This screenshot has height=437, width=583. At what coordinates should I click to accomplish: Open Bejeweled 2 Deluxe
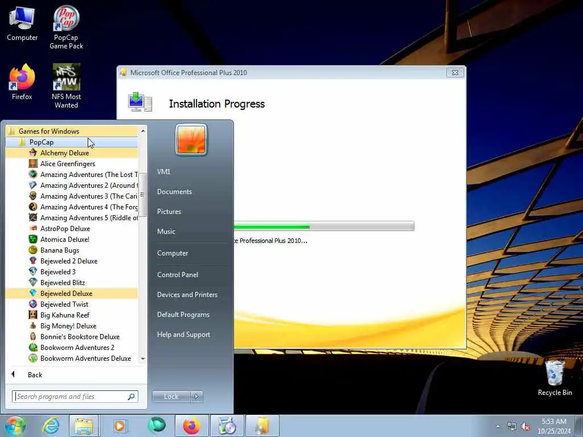71,261
